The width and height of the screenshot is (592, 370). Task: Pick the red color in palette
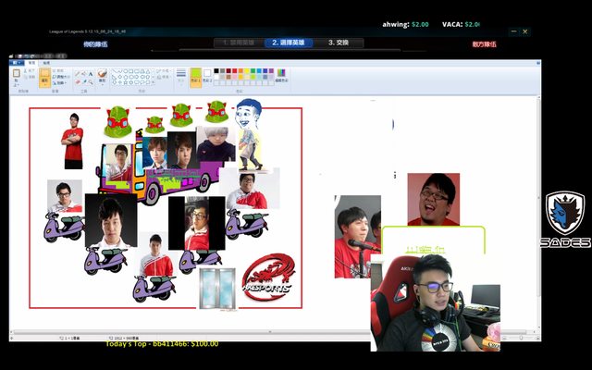point(233,71)
